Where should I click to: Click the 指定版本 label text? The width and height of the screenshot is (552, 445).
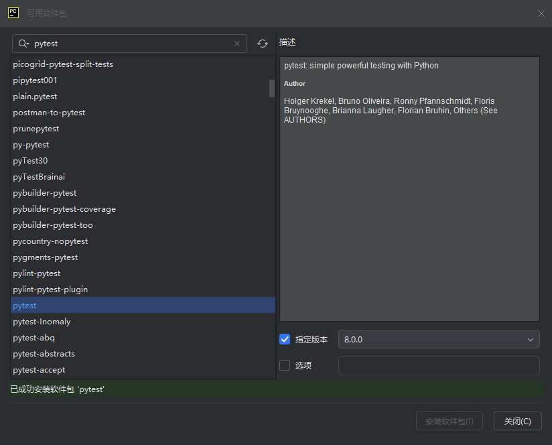coord(312,340)
